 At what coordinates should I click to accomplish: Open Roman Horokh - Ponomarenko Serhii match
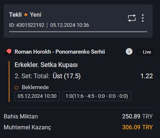pos(60,52)
